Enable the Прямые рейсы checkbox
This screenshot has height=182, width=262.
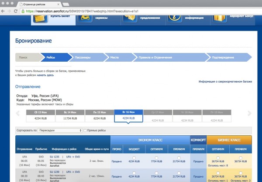tap(86, 130)
